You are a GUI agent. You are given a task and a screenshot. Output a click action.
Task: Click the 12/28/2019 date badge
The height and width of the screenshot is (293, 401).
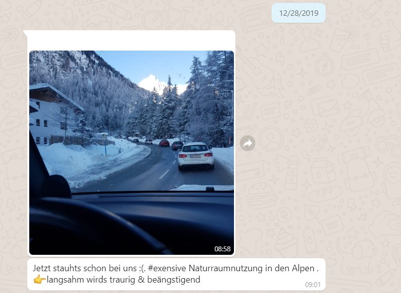[298, 13]
